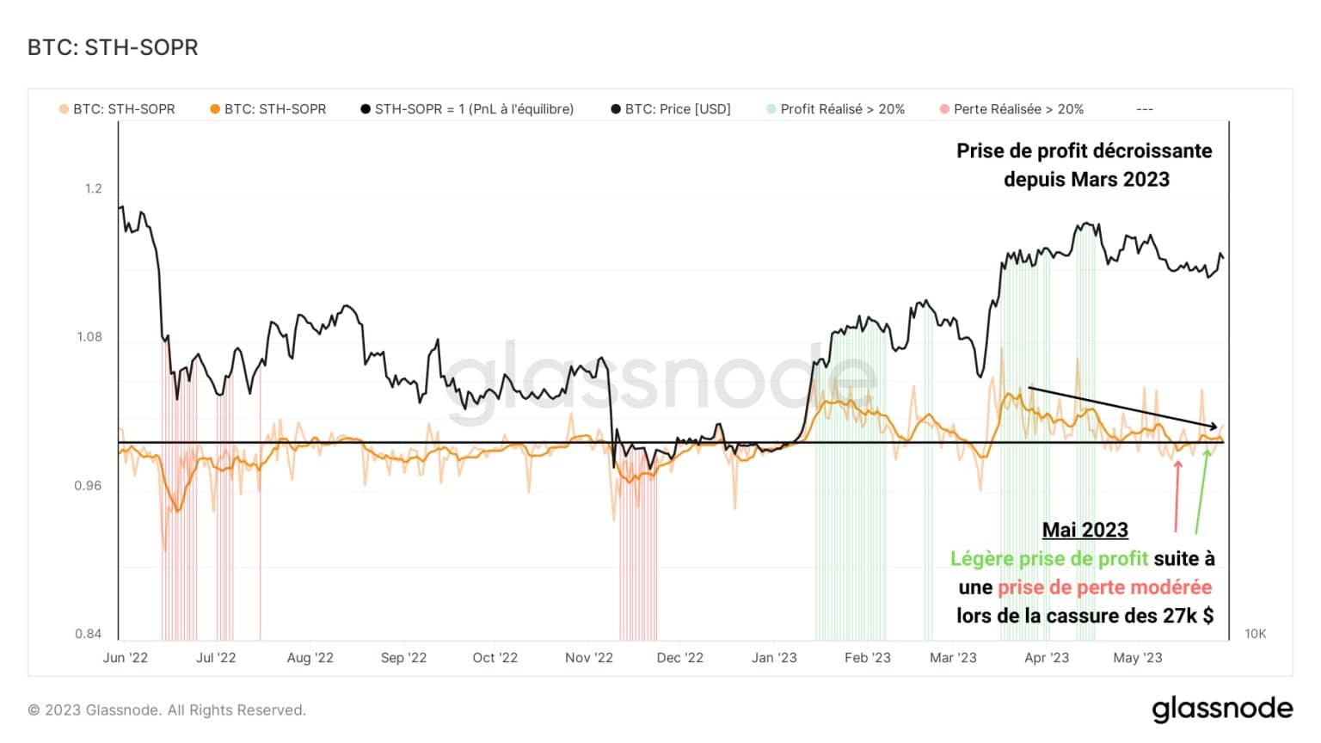Click the dashed-line legend item
Screen dimensions: 1321x743
(x=1145, y=109)
